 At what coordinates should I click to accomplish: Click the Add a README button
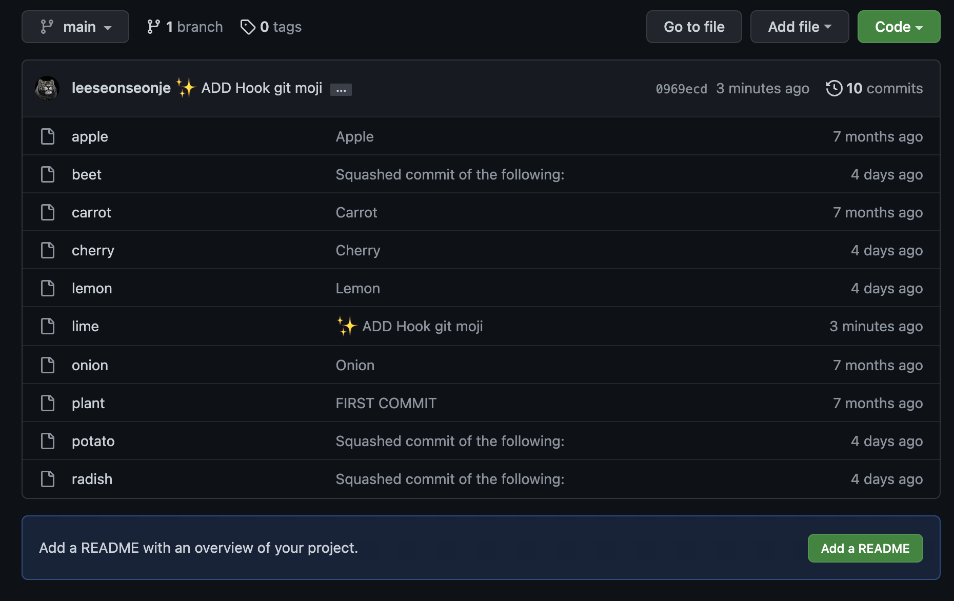pos(865,548)
